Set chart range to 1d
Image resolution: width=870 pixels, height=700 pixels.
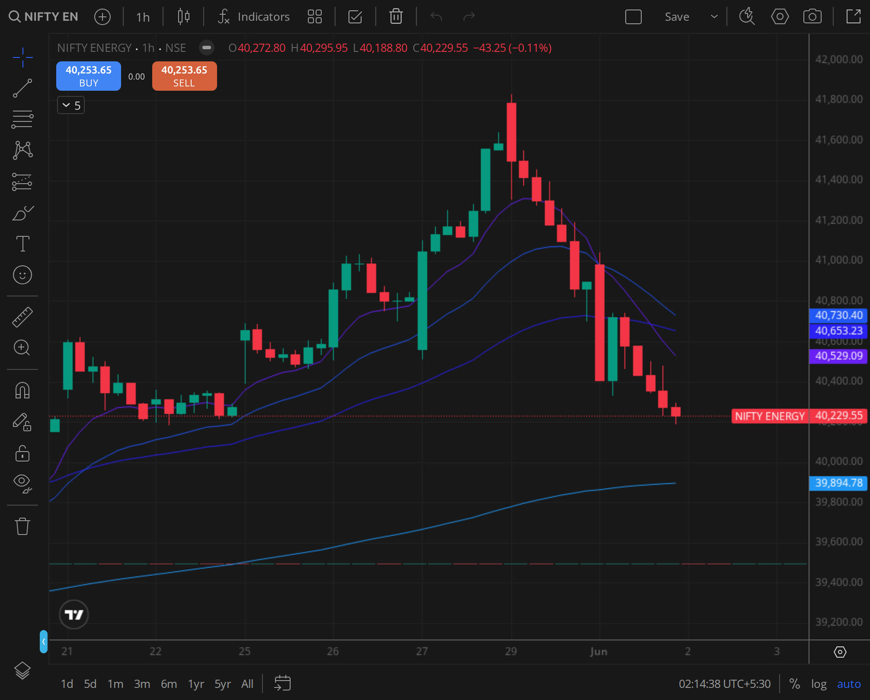67,684
